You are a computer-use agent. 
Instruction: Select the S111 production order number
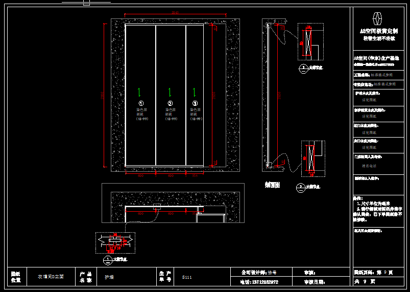point(187,277)
